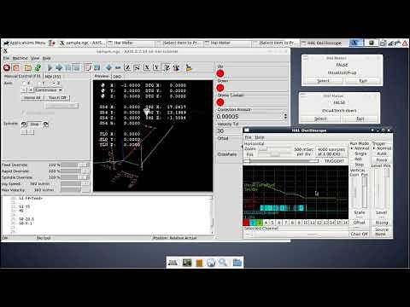Toggle rotate/pan mode toolbar icon

176,67
